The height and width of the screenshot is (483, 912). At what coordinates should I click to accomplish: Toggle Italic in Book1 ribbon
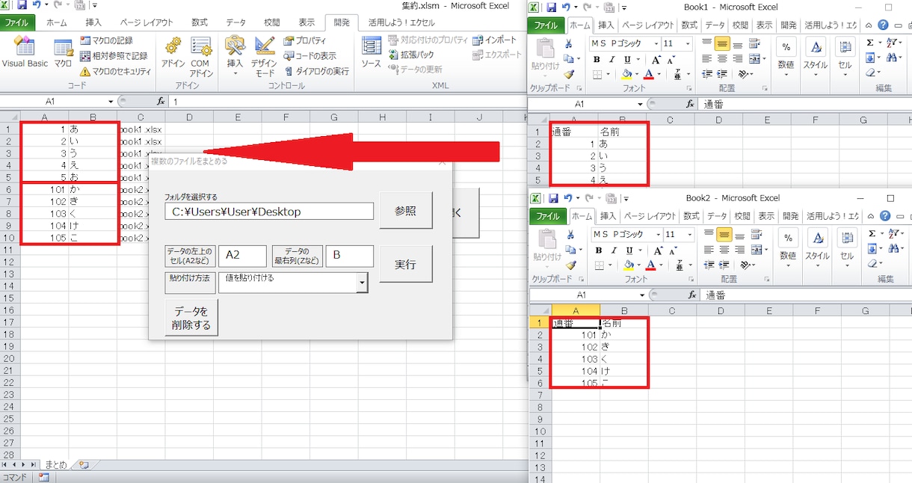click(612, 59)
